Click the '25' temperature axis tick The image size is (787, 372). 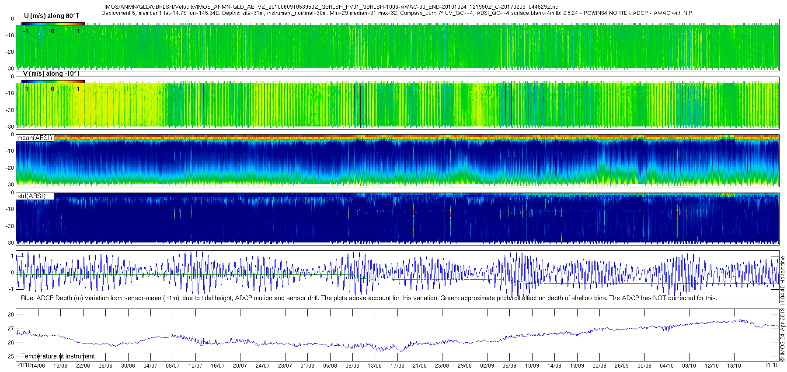(x=11, y=357)
